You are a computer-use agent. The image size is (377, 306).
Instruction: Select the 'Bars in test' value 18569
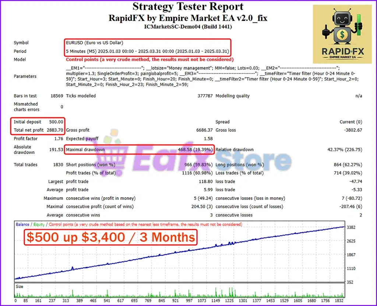(x=57, y=96)
